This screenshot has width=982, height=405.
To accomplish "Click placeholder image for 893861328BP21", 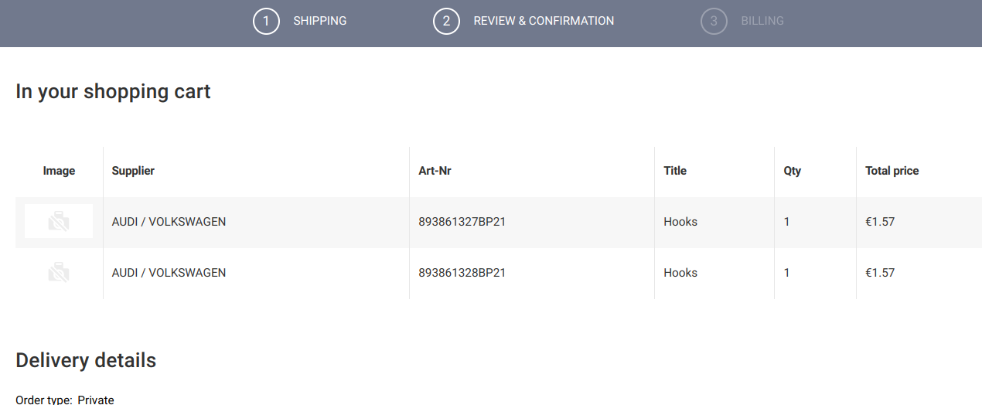I will pos(59,273).
